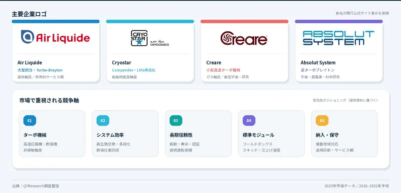
Task: Click '小型高速ターボ機械' under Creare
Action: click(223, 70)
